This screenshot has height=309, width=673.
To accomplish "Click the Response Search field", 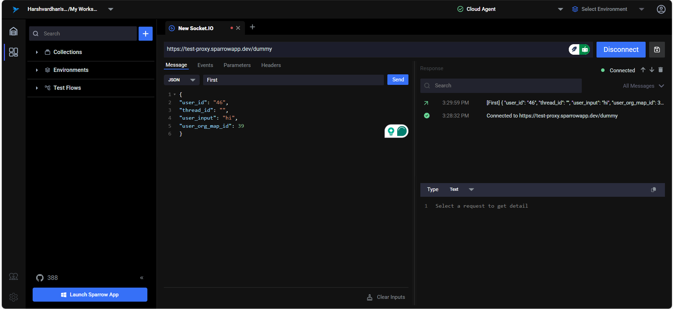I will 501,86.
